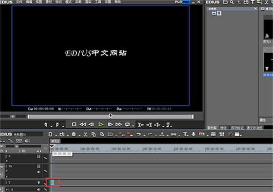
Task: Click Save Project icon in timeline toolbar
Action: (x=74, y=134)
